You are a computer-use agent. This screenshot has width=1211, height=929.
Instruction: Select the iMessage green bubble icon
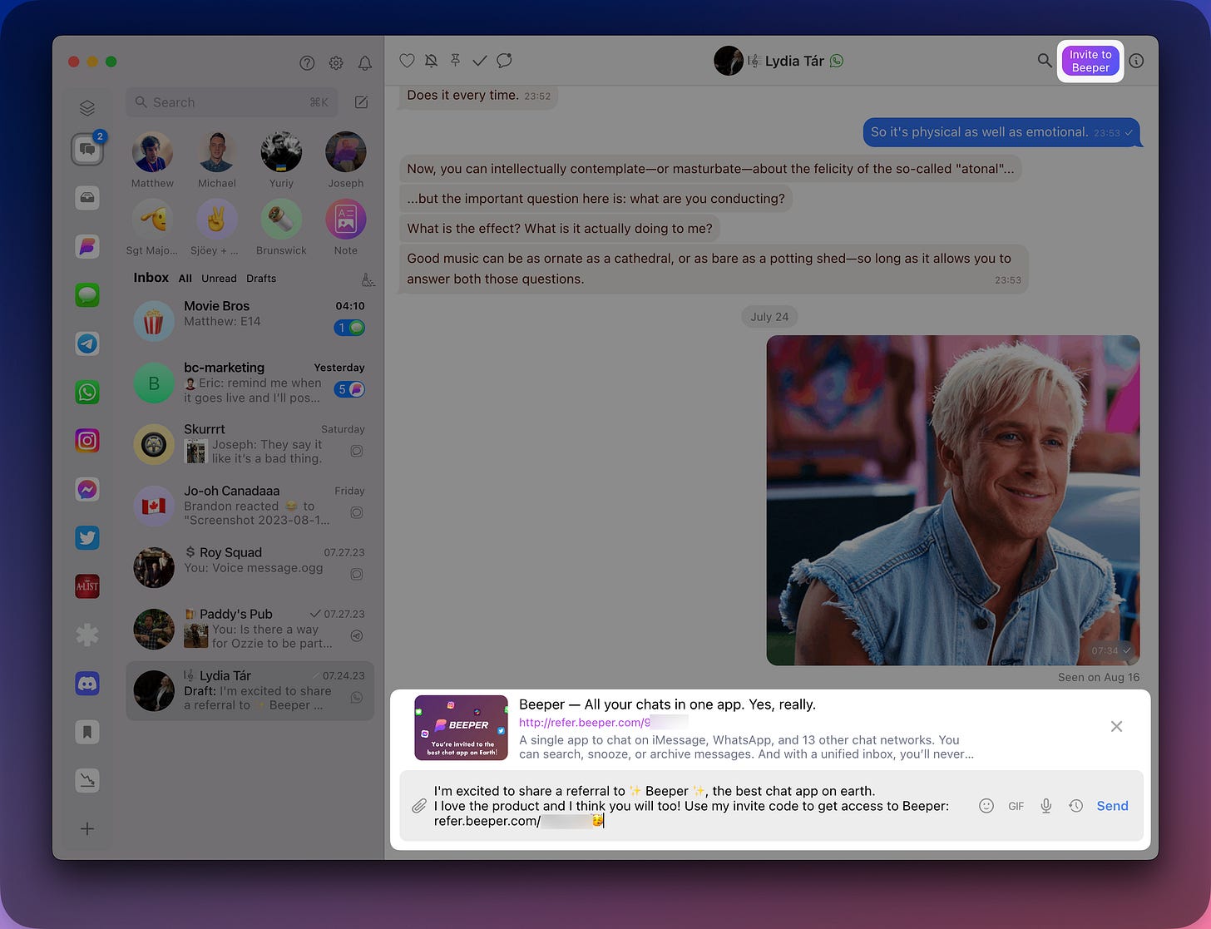87,295
